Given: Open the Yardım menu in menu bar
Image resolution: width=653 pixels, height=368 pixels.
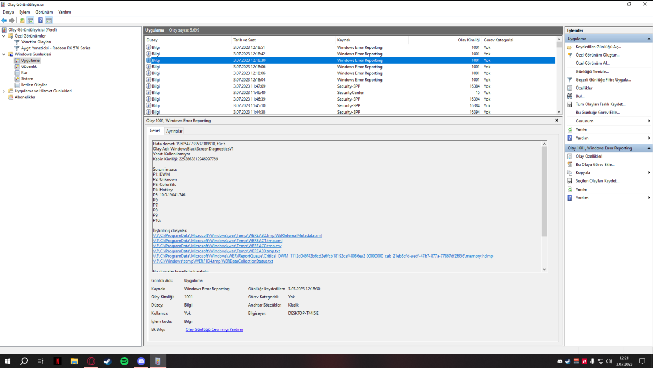Looking at the screenshot, I should tap(65, 12).
